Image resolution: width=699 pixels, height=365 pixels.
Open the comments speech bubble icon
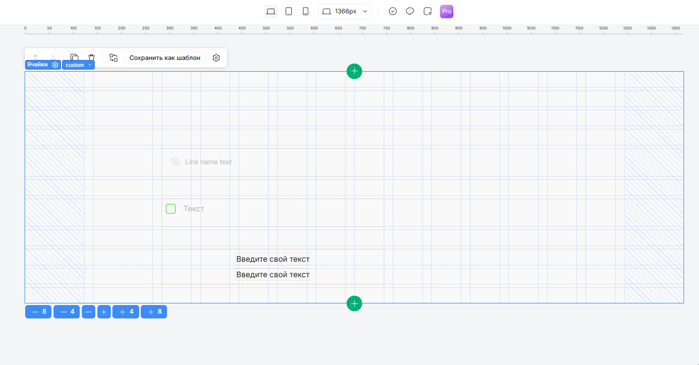tap(410, 11)
